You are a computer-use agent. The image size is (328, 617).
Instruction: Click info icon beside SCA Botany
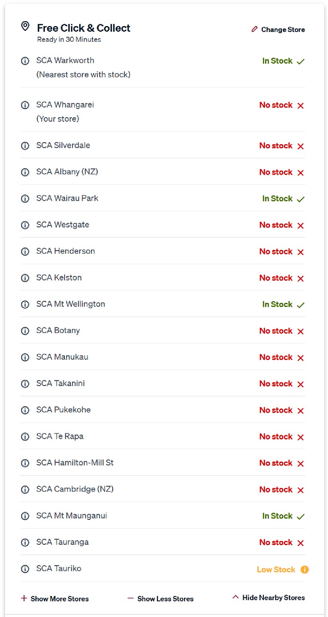pyautogui.click(x=25, y=331)
